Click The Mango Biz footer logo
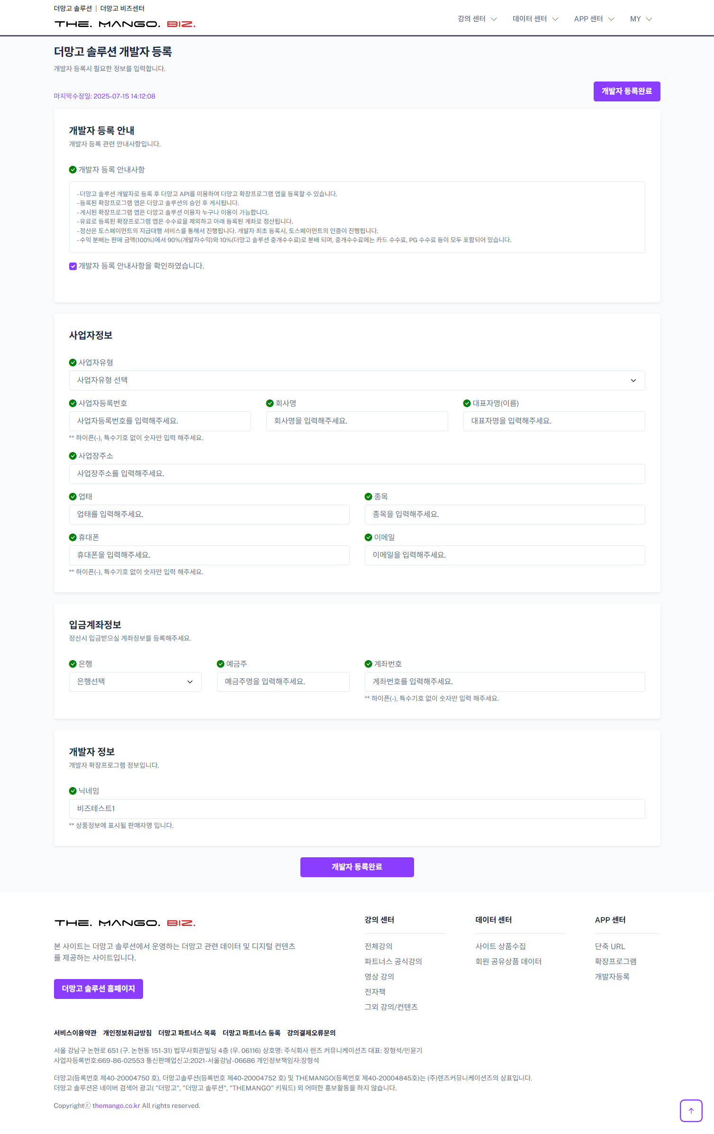 (125, 923)
